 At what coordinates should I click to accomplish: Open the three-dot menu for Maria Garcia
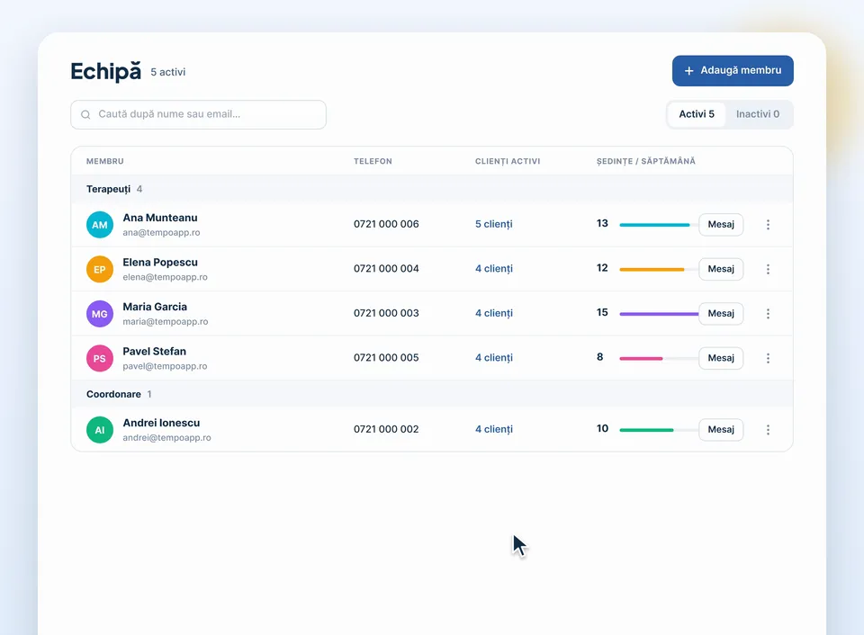click(768, 314)
